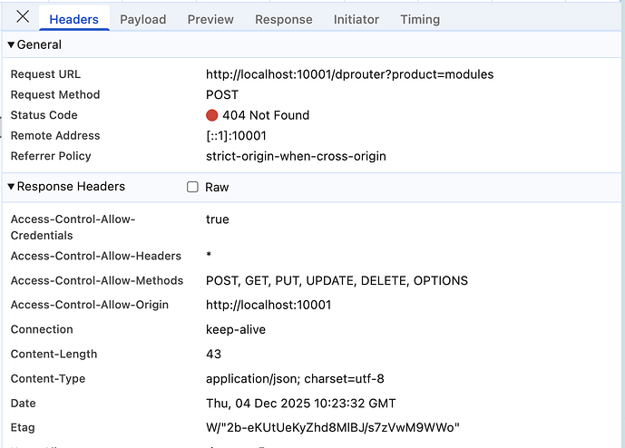The image size is (625, 448).
Task: Switch to the Payload tab
Action: (142, 19)
